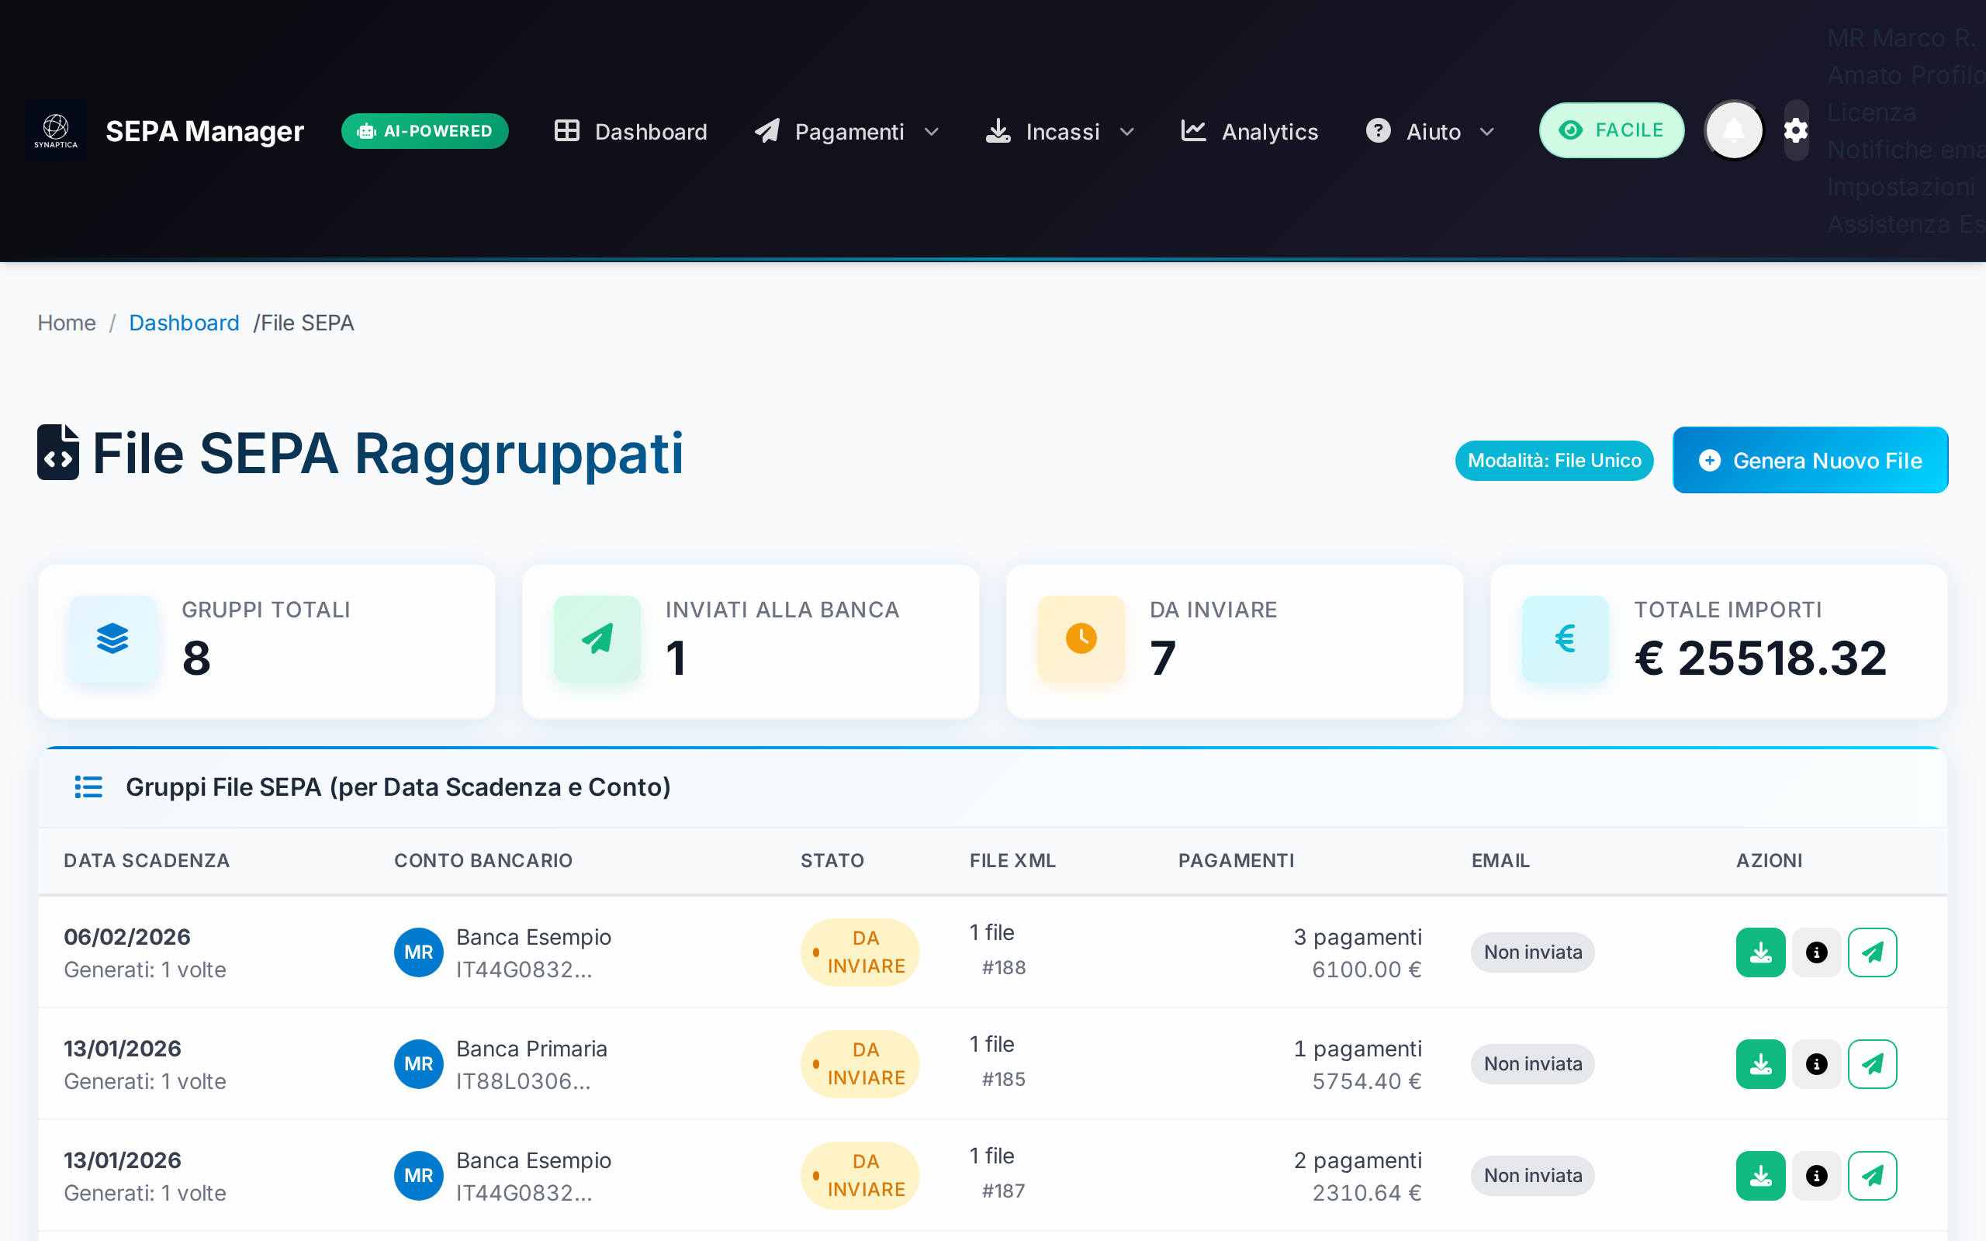Download XML file for the 06/02/2026 row
Screen dimensions: 1986x1241
tap(1759, 952)
